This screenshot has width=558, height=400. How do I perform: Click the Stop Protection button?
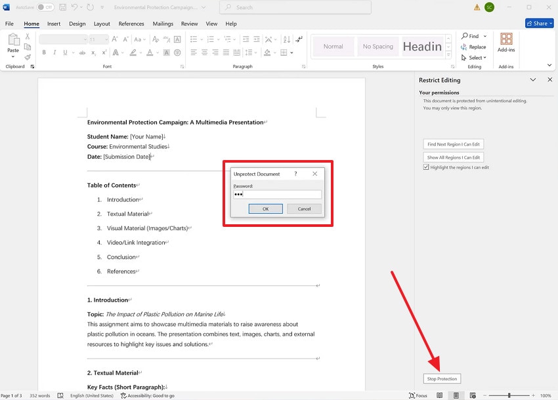442,378
